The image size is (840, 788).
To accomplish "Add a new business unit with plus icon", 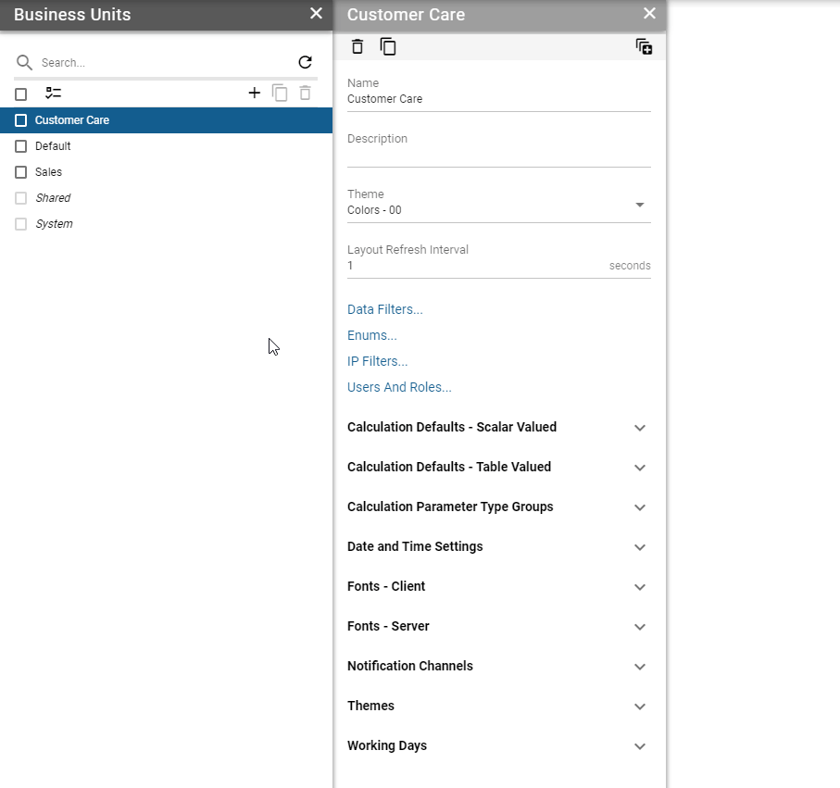I will [x=254, y=93].
